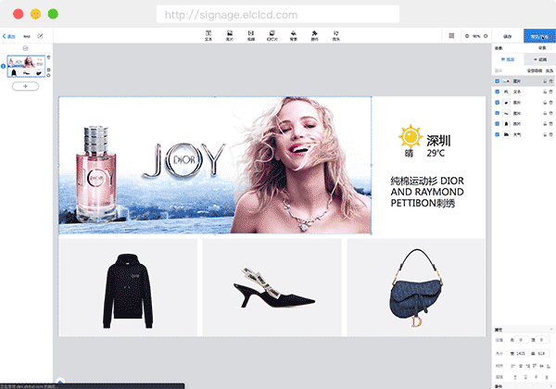
Task: Toggle the canvas grid icon
Action: pos(451,36)
